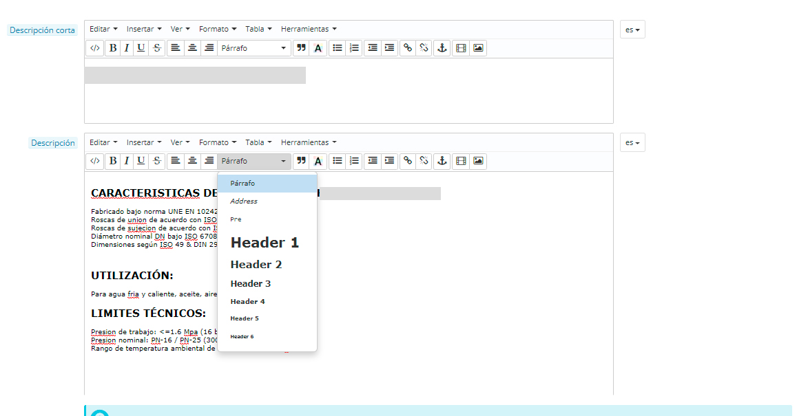Image resolution: width=797 pixels, height=416 pixels.
Task: Center text in Descripción editor
Action: tap(192, 161)
